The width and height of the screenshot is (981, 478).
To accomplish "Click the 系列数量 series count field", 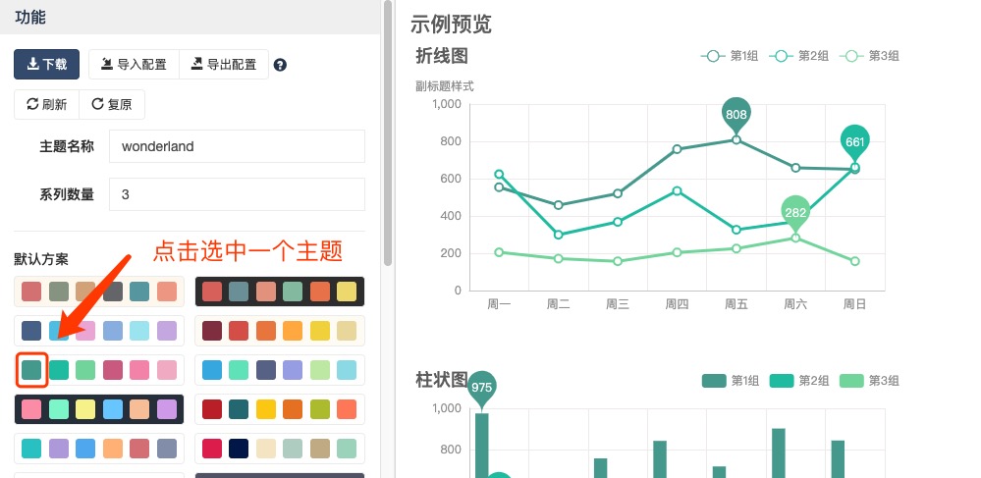I will pos(237,194).
